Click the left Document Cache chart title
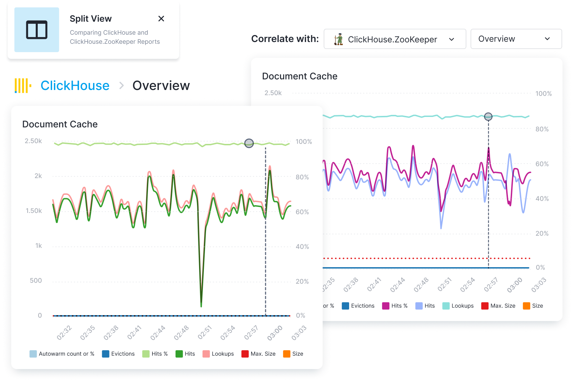The height and width of the screenshot is (382, 573). (60, 124)
